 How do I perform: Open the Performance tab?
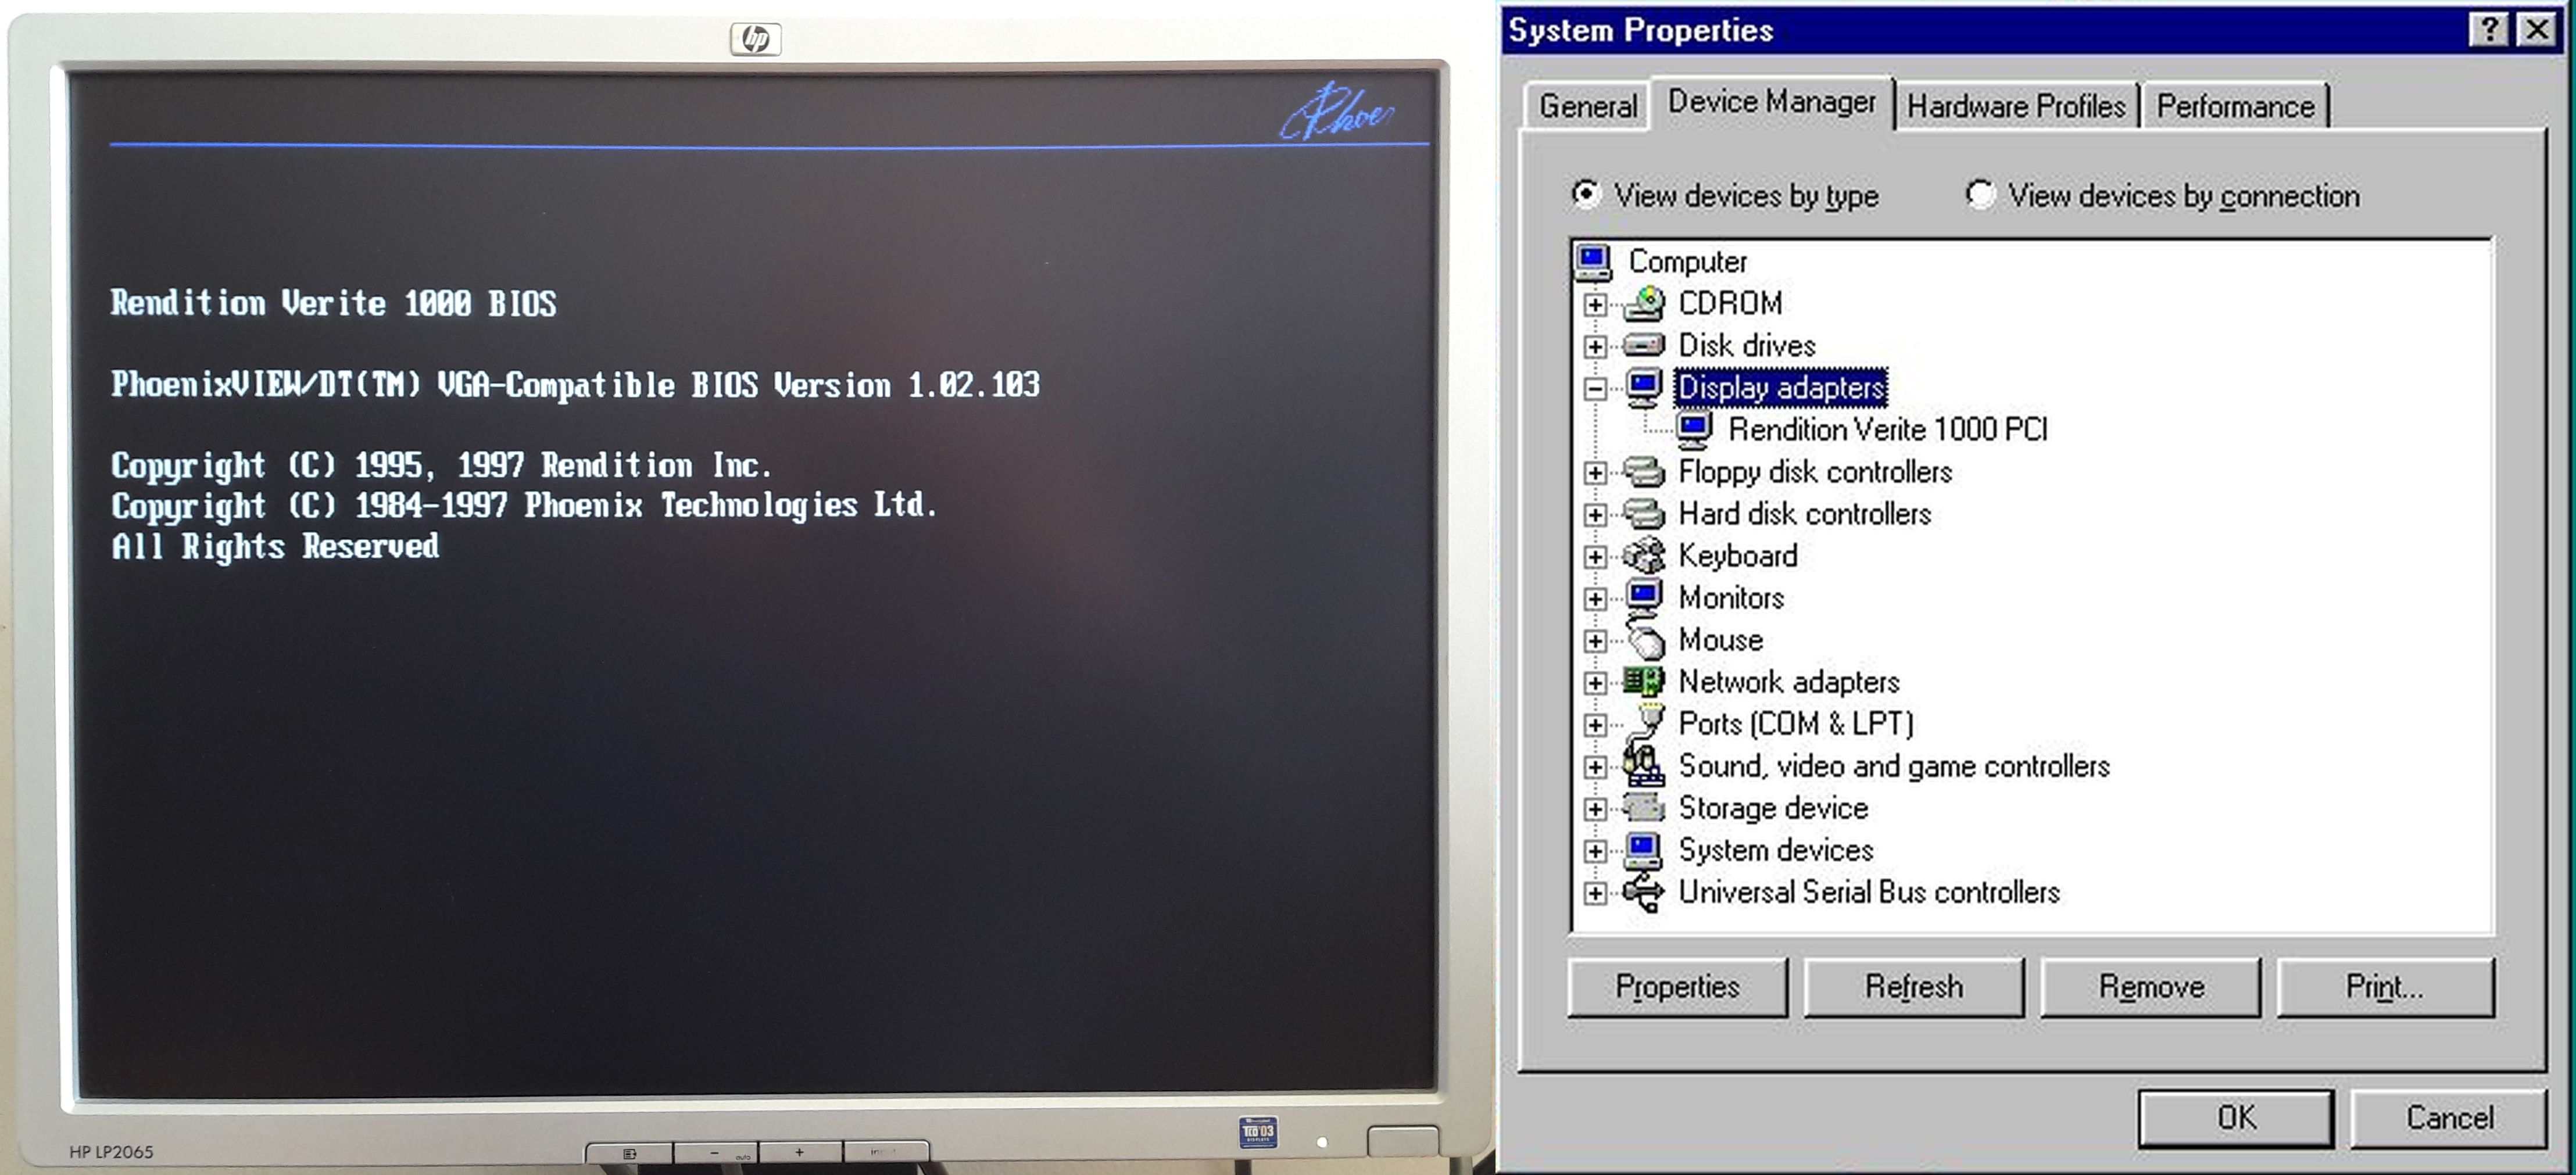pos(2235,106)
